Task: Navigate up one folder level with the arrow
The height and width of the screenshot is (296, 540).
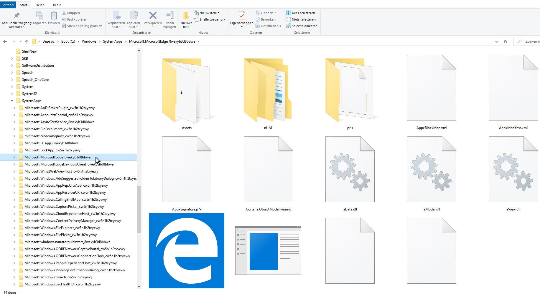Action: pos(27,41)
